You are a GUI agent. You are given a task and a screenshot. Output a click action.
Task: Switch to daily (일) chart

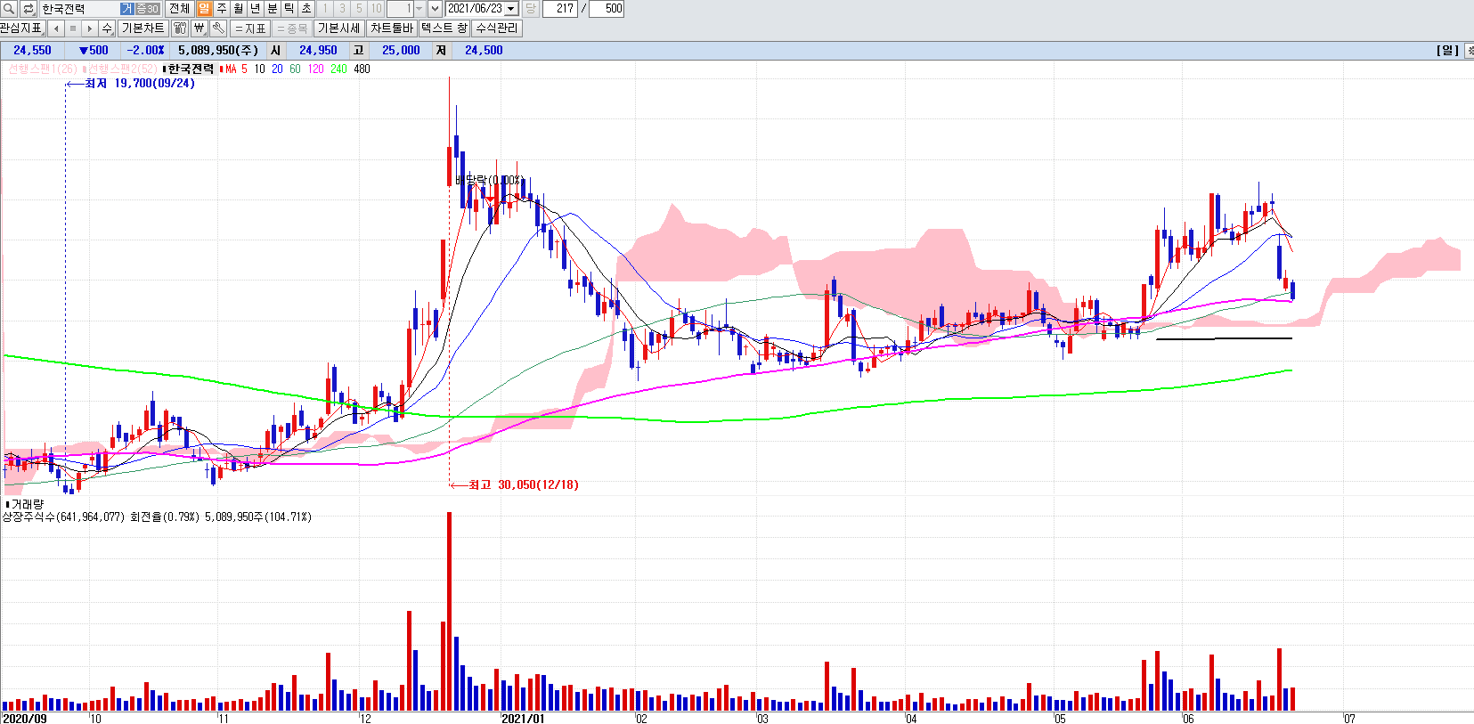coord(204,9)
